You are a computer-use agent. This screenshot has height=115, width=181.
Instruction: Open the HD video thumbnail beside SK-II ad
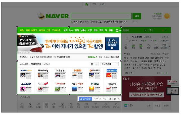(173, 91)
